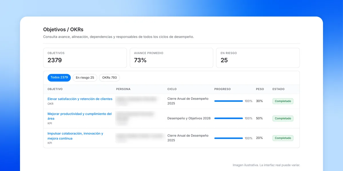Click the progress bar in the Impulsar colaboración row
This screenshot has height=171, width=343.
229,138
